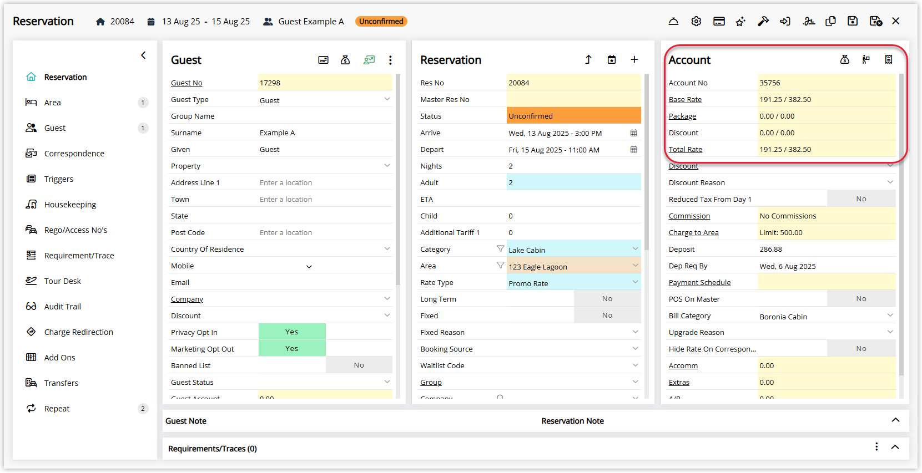This screenshot has height=473, width=922.
Task: Click the Payment Schedule link
Action: (700, 283)
